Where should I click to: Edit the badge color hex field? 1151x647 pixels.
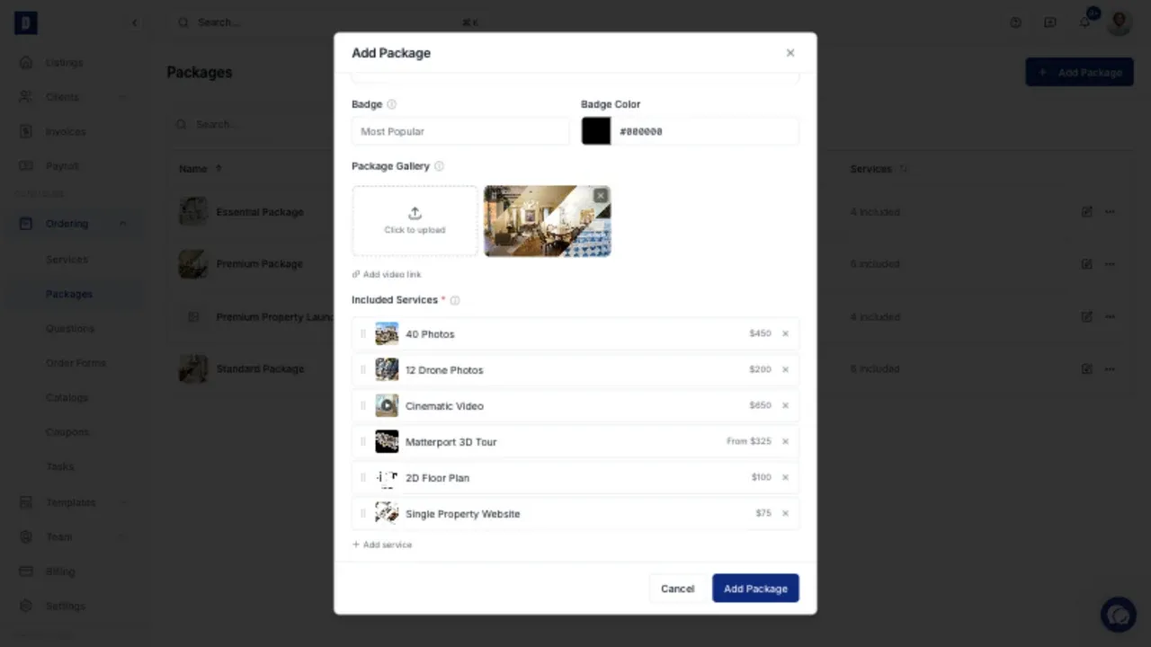[x=705, y=131]
